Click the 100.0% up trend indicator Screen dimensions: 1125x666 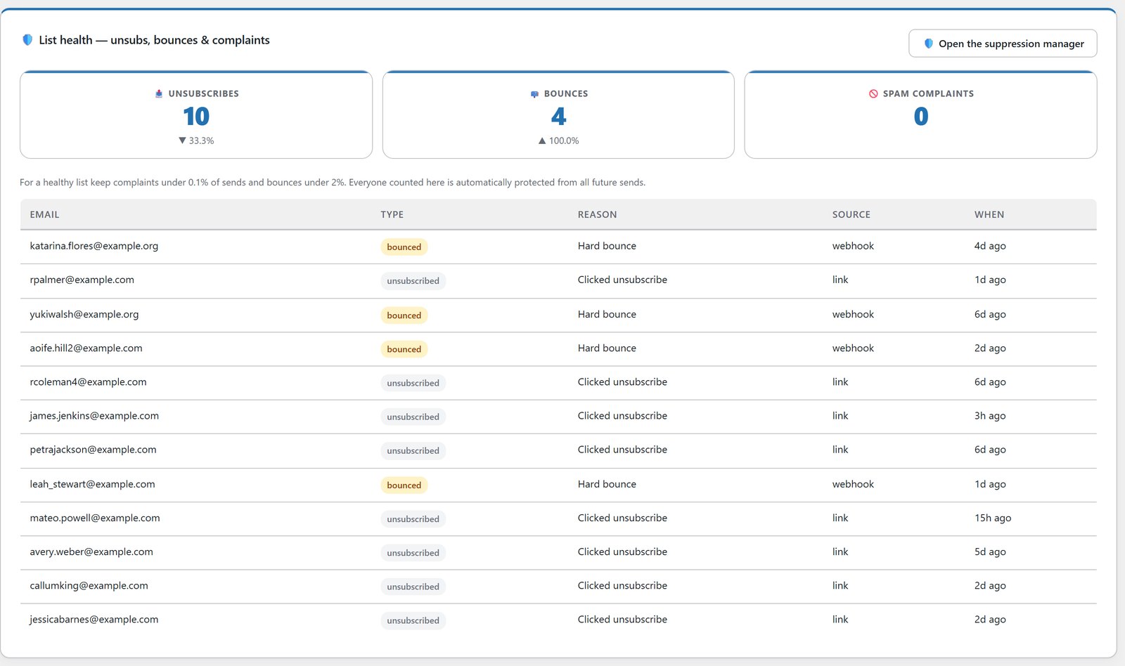558,141
